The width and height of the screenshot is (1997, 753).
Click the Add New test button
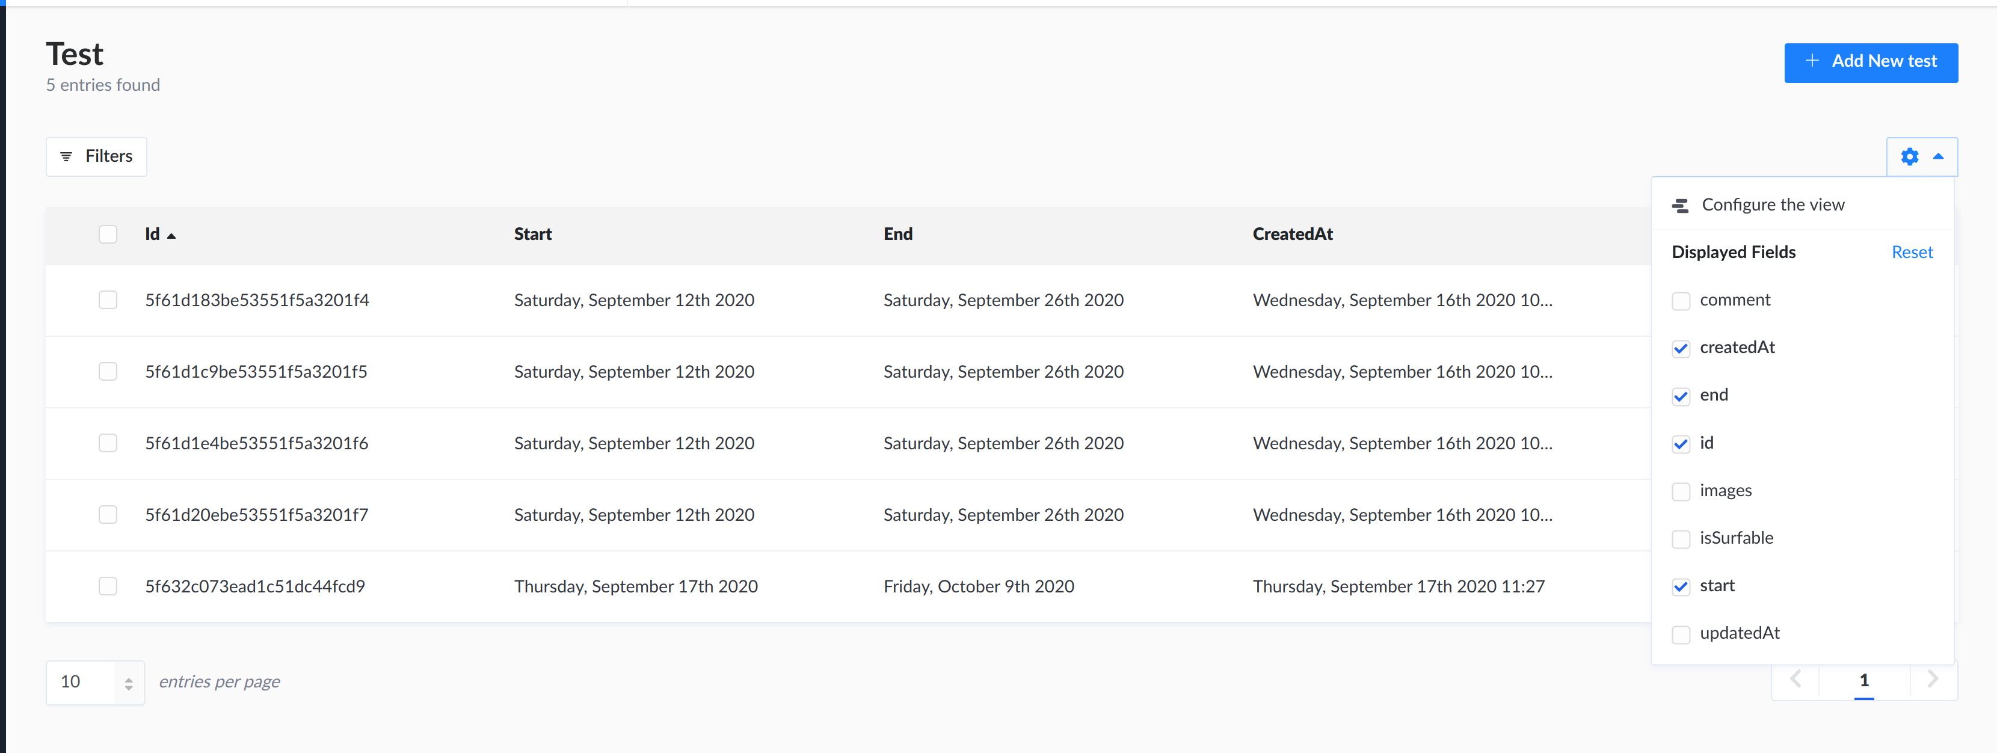[x=1870, y=63]
